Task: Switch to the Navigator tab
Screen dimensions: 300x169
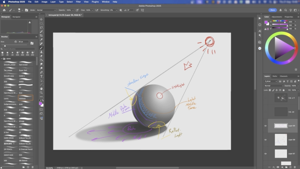Action: pos(17,17)
